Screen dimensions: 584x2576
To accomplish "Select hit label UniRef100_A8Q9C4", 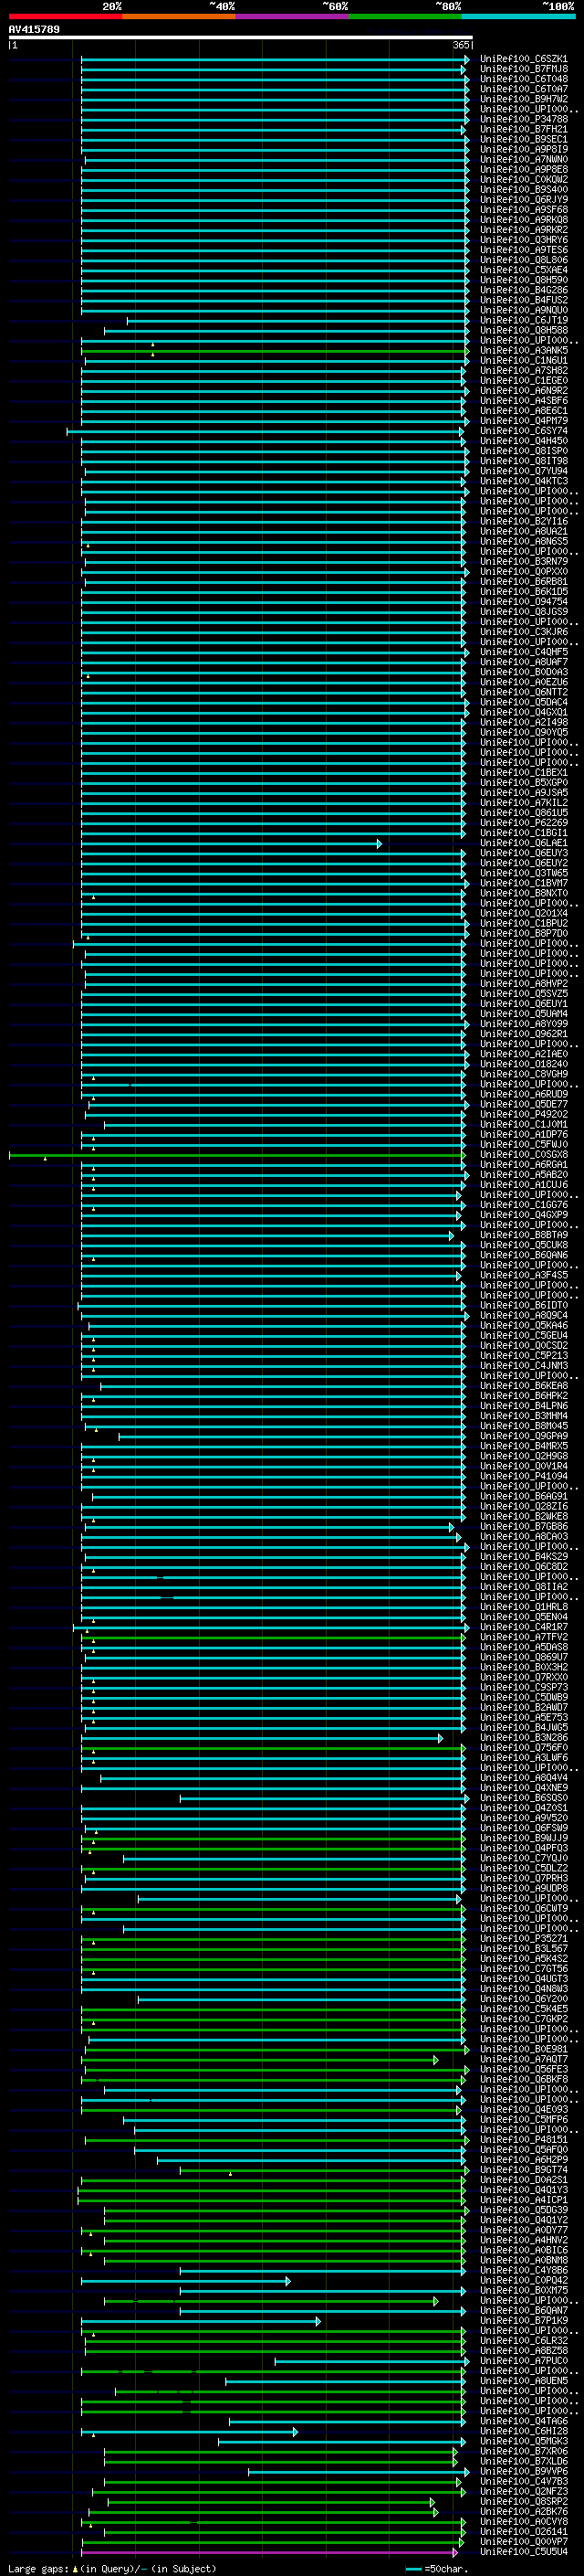I will coord(523,1315).
